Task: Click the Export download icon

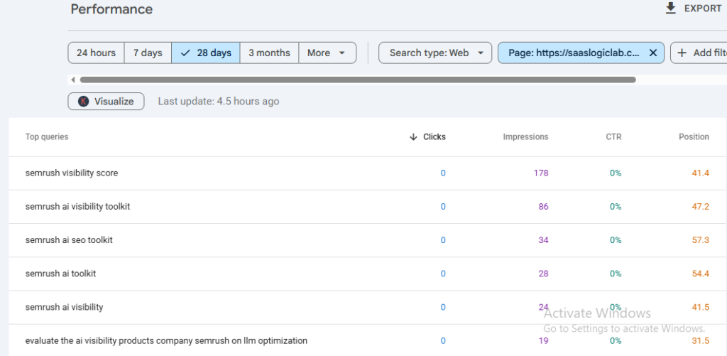Action: pos(670,9)
